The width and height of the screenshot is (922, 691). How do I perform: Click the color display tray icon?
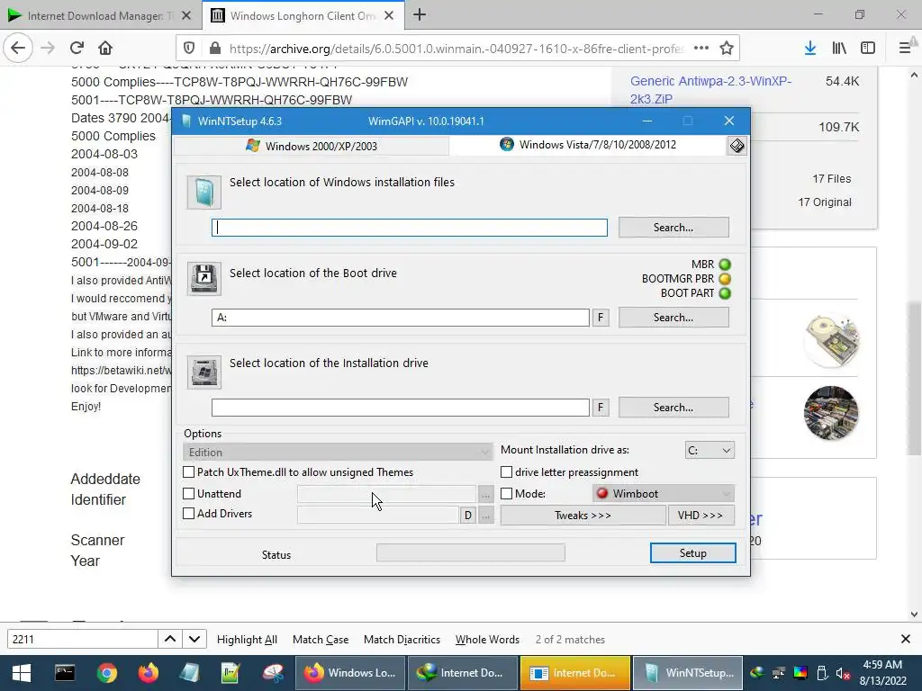pos(800,673)
